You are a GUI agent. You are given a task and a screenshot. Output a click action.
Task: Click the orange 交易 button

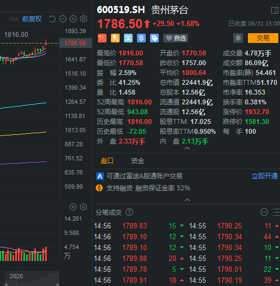263,38
